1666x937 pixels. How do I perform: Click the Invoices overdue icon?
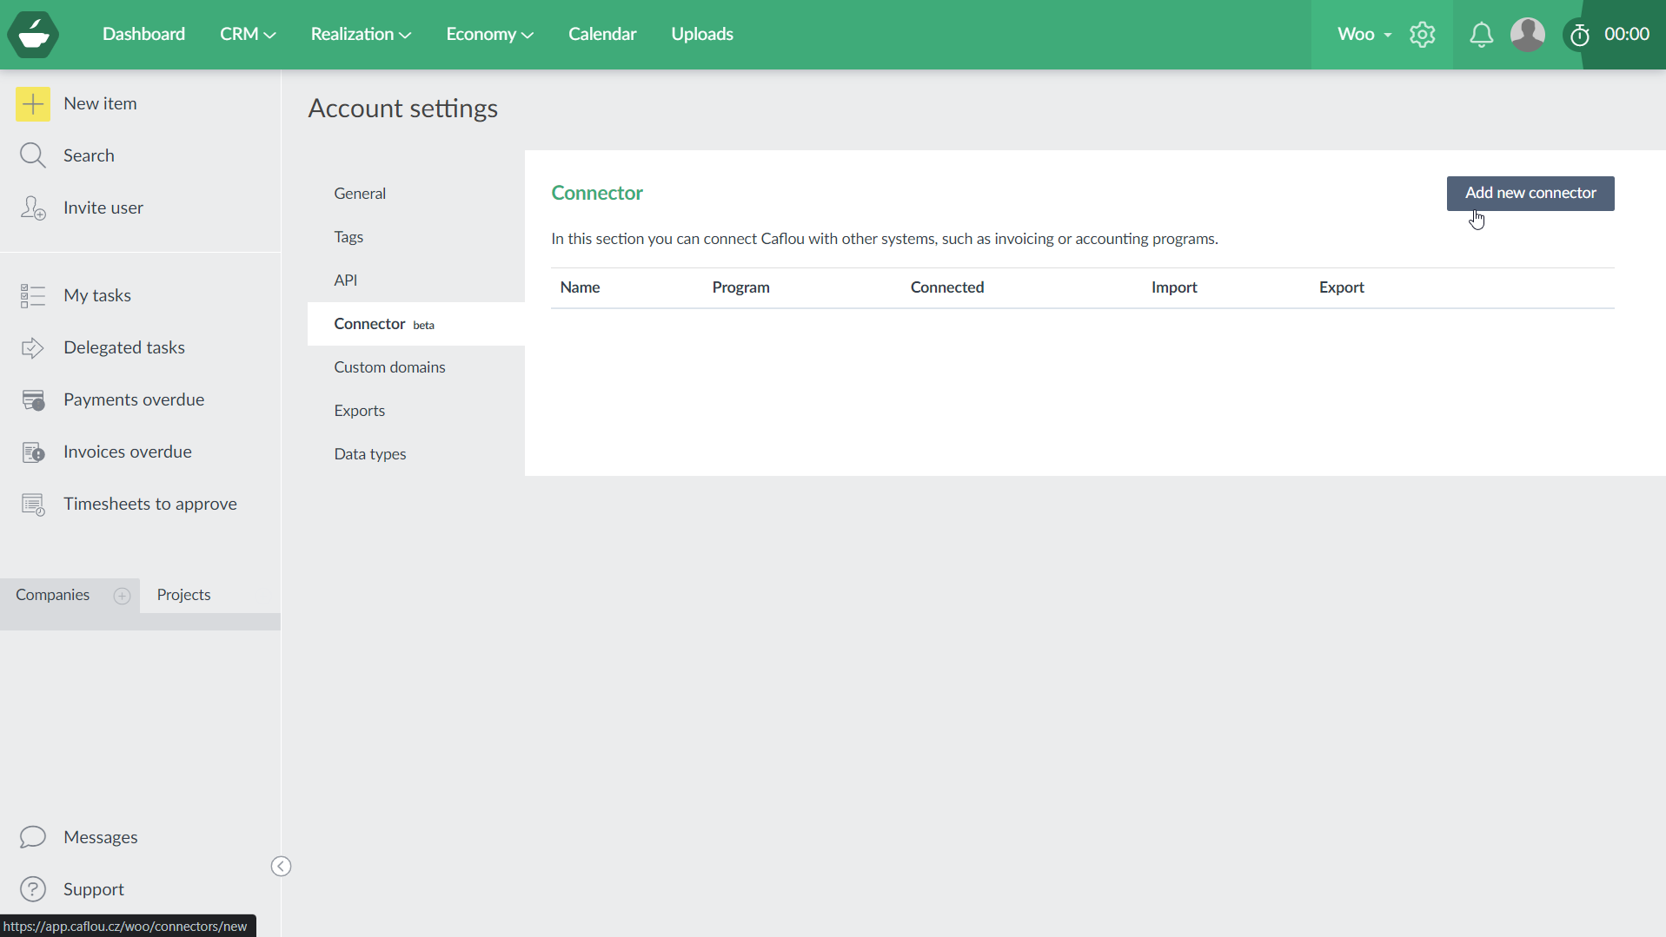(x=33, y=452)
